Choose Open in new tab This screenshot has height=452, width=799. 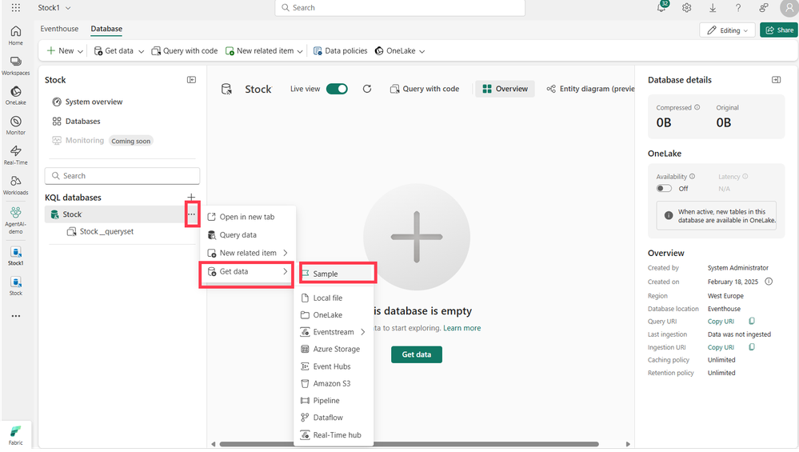pos(248,217)
